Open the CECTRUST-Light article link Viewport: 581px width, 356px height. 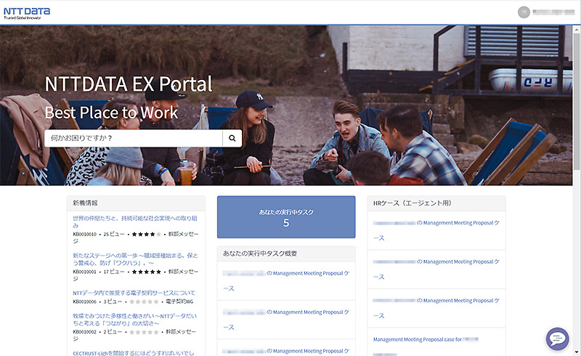134,353
